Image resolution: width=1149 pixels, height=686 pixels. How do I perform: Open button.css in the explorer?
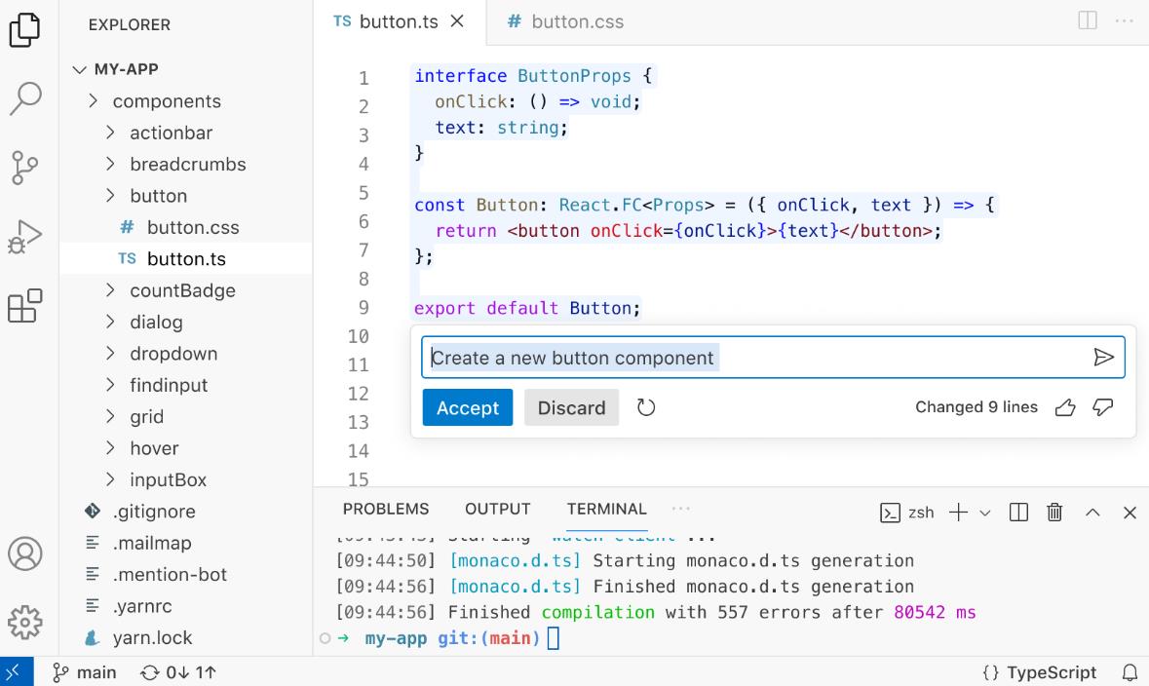tap(185, 227)
